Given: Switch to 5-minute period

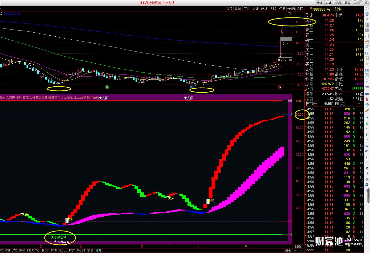Looking at the screenshot, I should 367,135.
